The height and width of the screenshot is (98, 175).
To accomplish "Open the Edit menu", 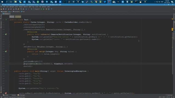I will (x=4, y=7).
